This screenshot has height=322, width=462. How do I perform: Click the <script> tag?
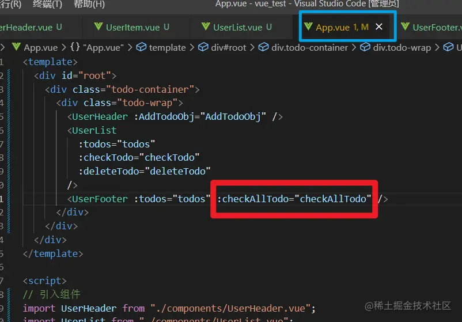click(x=45, y=281)
